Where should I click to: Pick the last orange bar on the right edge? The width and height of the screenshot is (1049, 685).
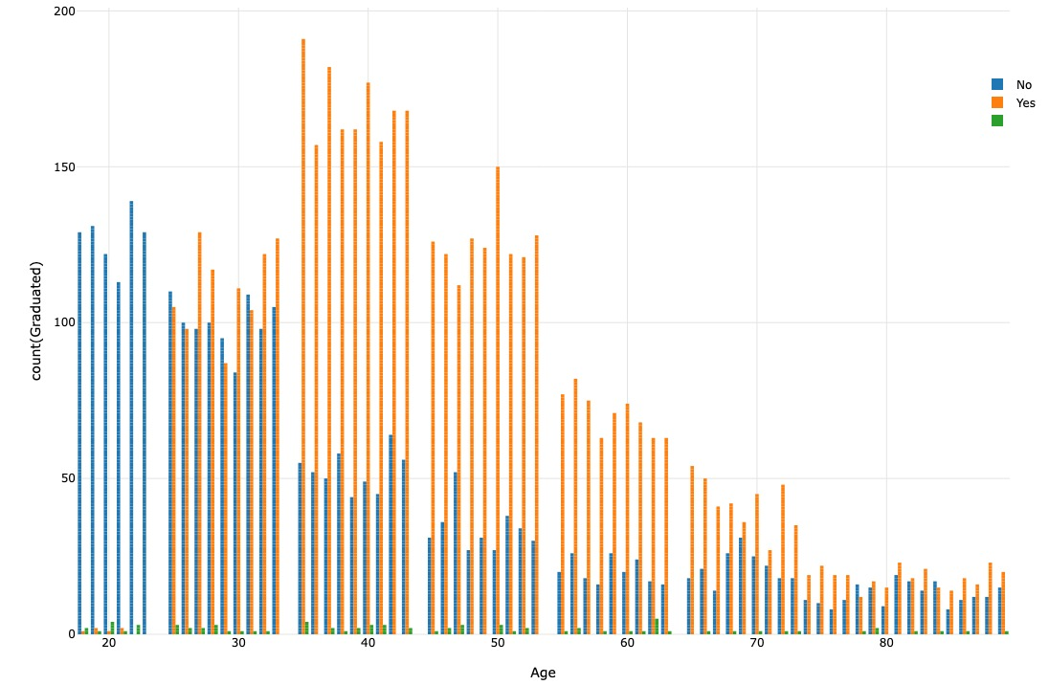click(1002, 603)
